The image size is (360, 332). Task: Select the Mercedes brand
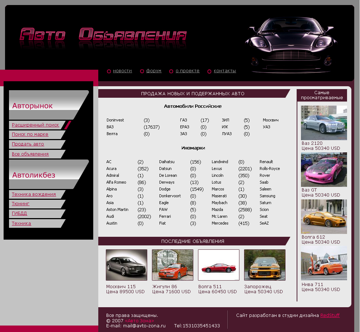click(x=220, y=223)
